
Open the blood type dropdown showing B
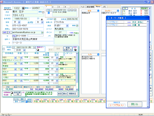click(x=42, y=22)
